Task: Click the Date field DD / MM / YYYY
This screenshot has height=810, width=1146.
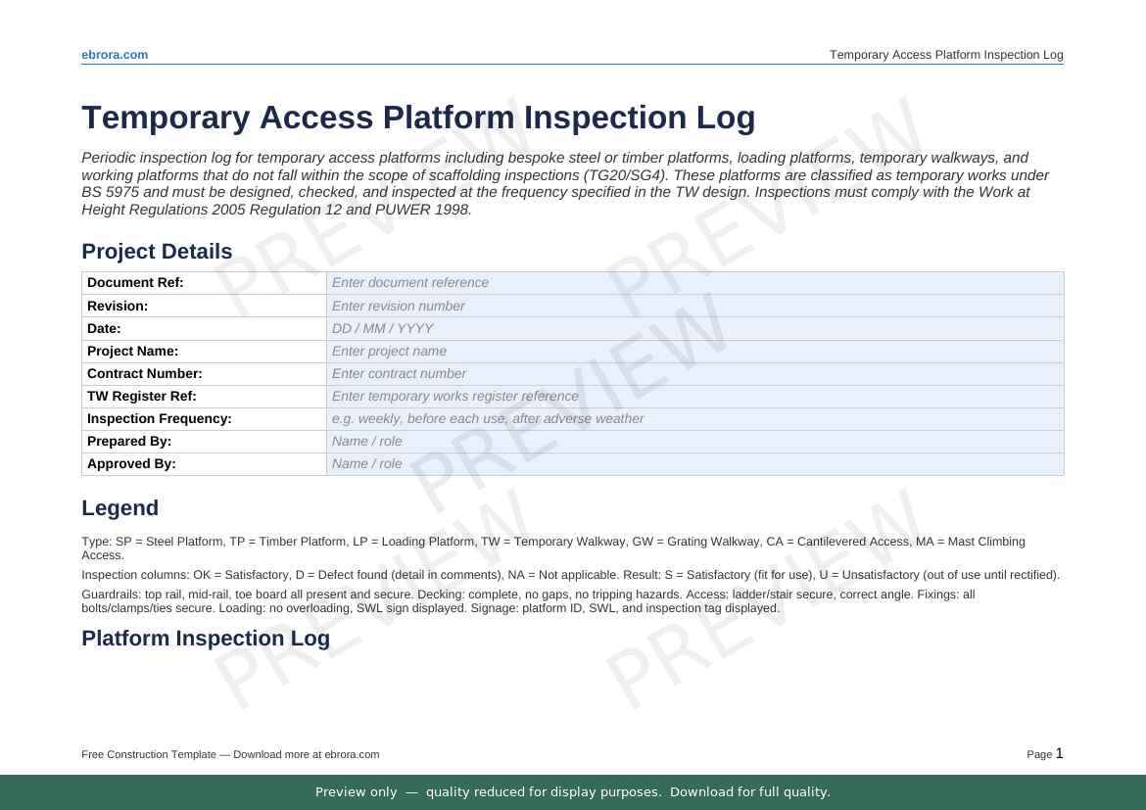Action: pos(693,328)
